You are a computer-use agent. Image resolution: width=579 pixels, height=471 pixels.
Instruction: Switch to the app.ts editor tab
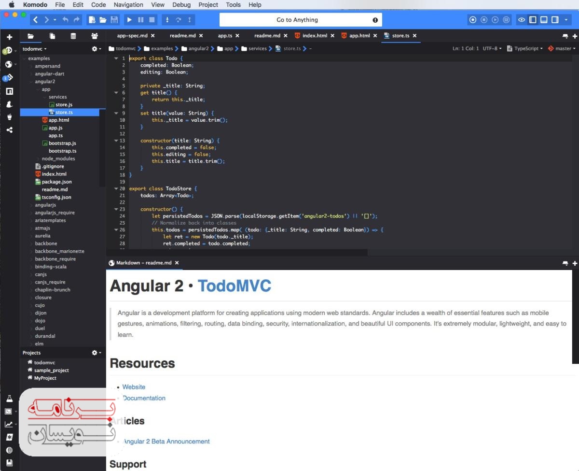pos(225,36)
